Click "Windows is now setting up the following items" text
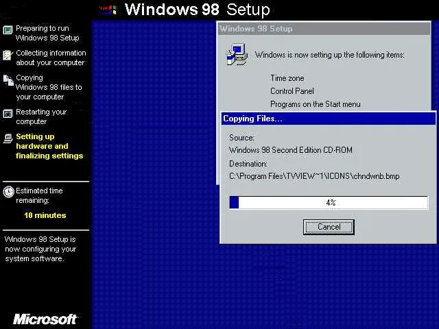 [x=329, y=55]
